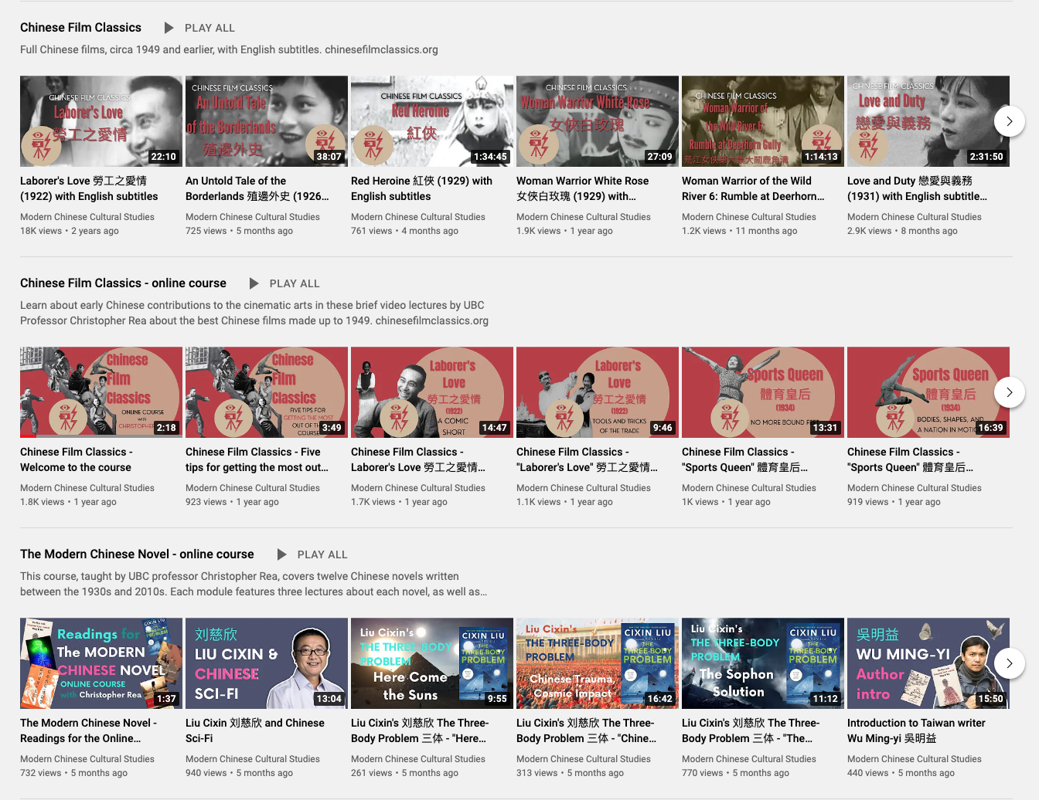Click the right arrow on the online course row
This screenshot has width=1039, height=800.
click(x=1009, y=392)
